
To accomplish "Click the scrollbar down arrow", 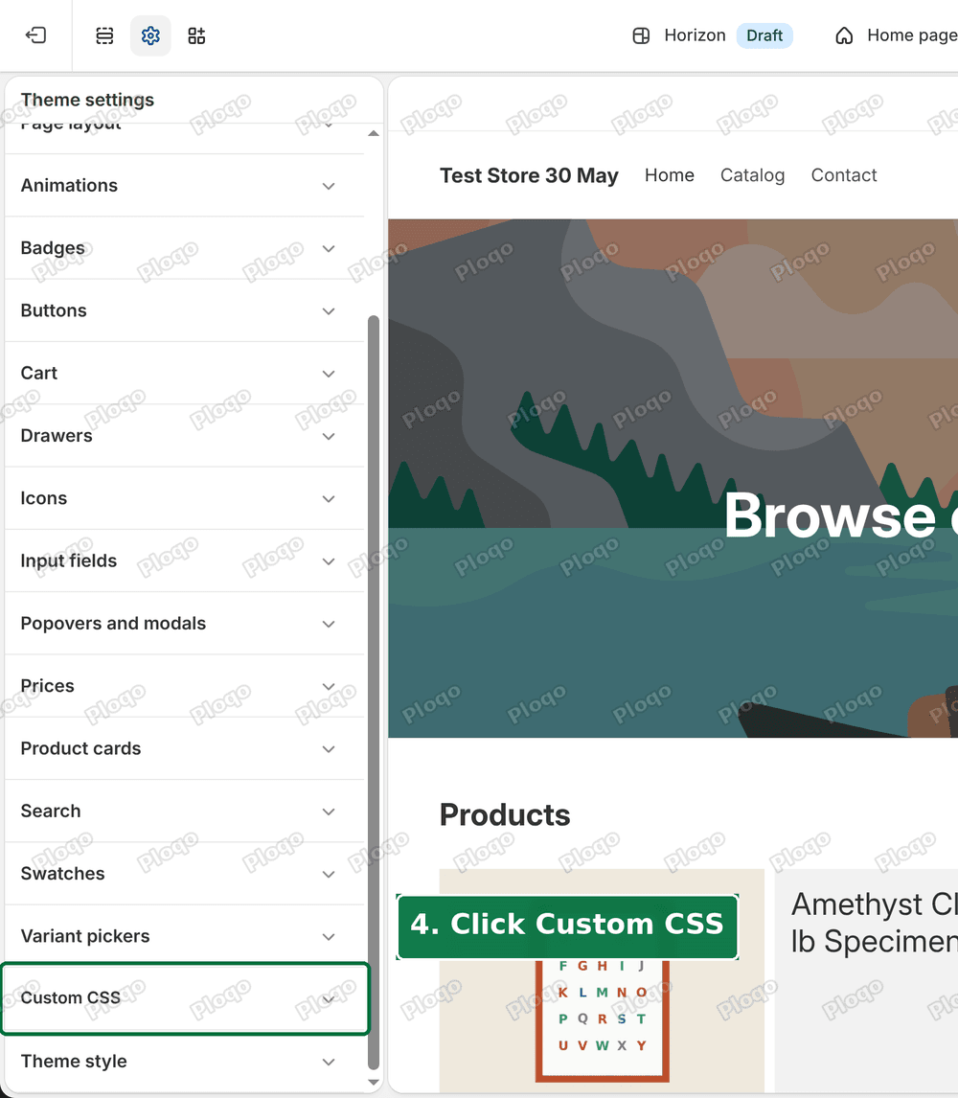I will tap(374, 1082).
